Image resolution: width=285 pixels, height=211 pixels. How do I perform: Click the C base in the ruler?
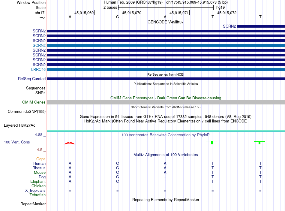pyautogui.click(x=117, y=17)
